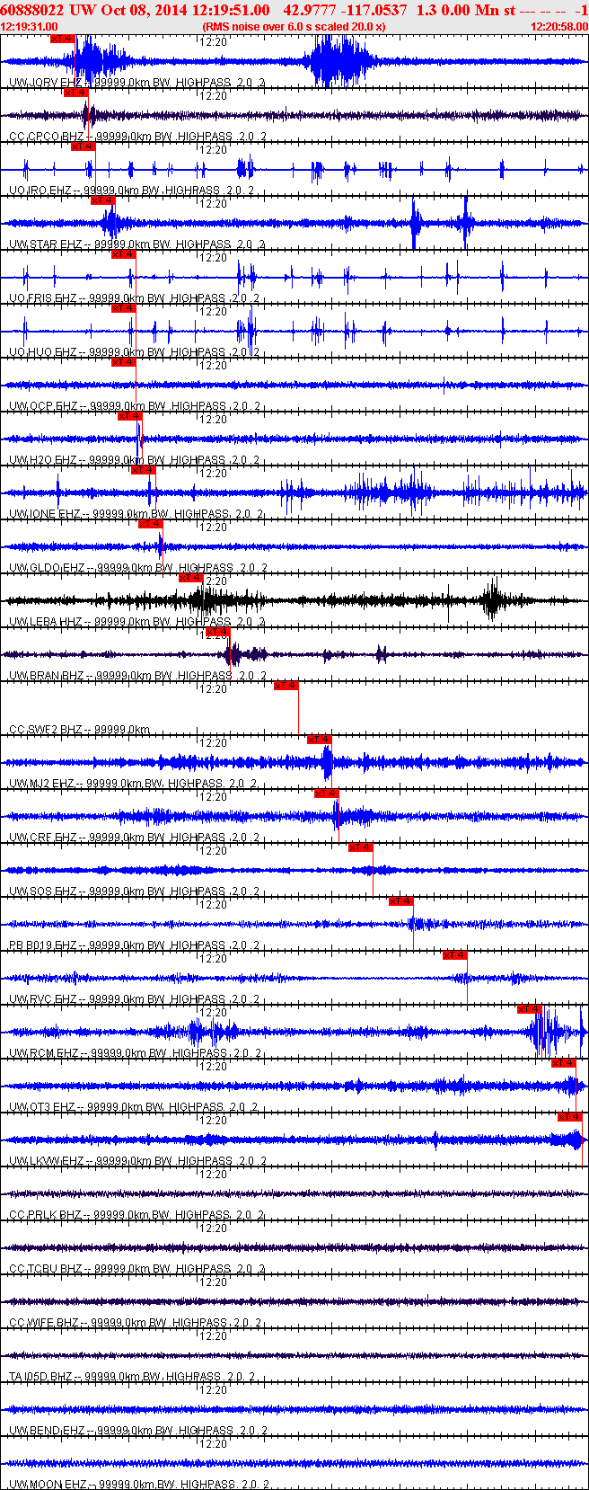The width and height of the screenshot is (589, 1490).
Task: Select the red pick flag on CC.CPCO trace
Action: [x=75, y=93]
